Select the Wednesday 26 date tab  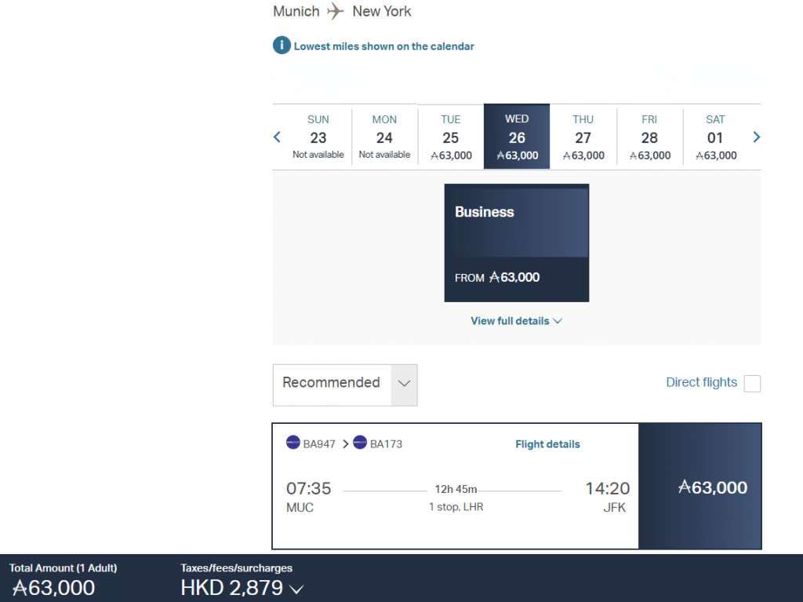click(517, 137)
